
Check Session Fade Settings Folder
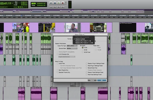[87, 72]
